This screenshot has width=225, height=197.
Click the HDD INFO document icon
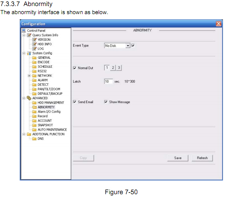click(x=34, y=44)
